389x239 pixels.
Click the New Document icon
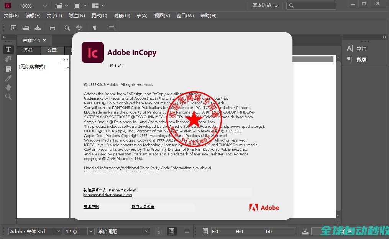pos(13,28)
